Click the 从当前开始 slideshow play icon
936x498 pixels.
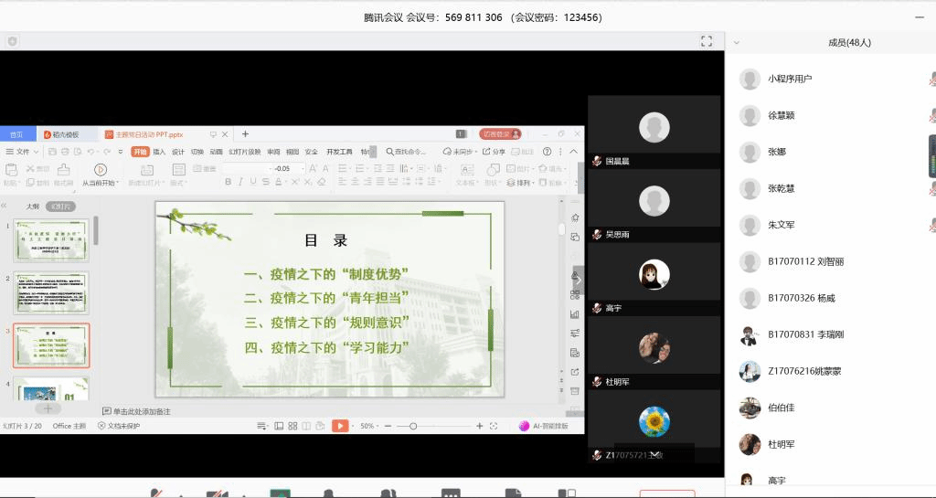(x=101, y=170)
